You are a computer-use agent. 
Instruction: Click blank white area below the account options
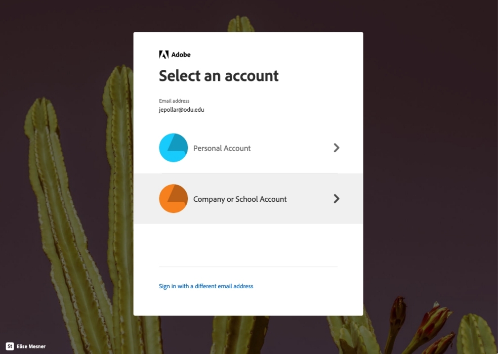tap(248, 245)
